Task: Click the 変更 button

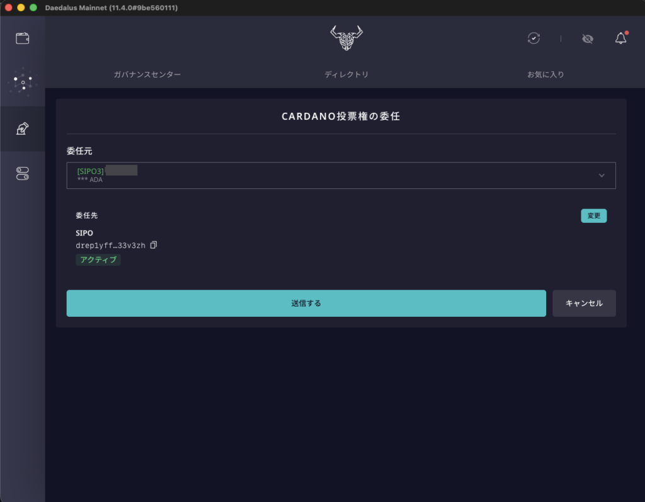Action: 593,215
